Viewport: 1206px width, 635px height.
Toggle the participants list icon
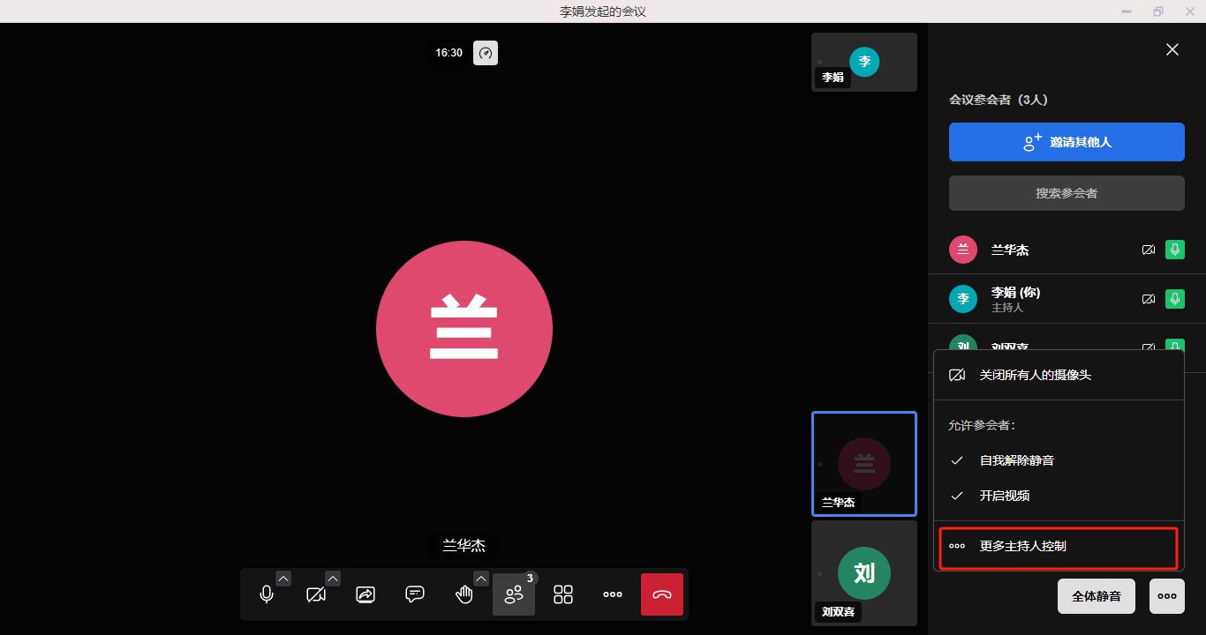[514, 594]
